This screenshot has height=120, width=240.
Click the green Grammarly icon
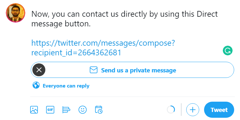point(228,51)
